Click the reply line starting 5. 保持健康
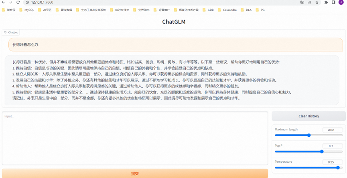This screenshot has height=178, width=347. [x=152, y=92]
